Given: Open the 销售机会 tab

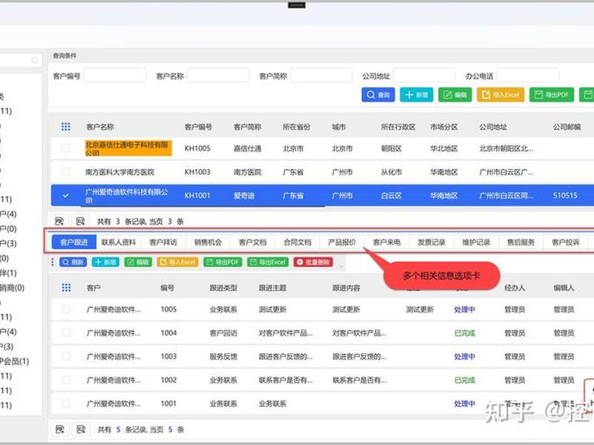Looking at the screenshot, I should [x=208, y=242].
